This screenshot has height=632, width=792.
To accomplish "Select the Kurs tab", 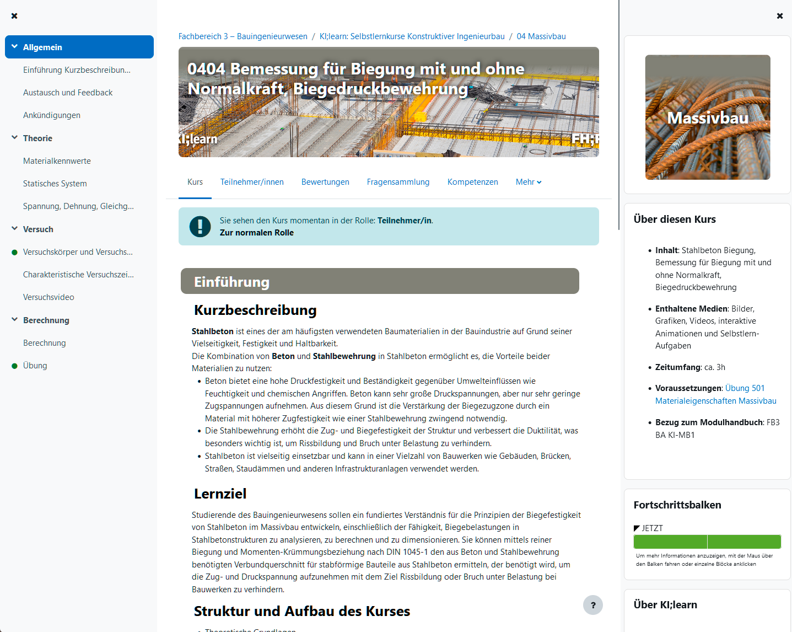I will [195, 182].
